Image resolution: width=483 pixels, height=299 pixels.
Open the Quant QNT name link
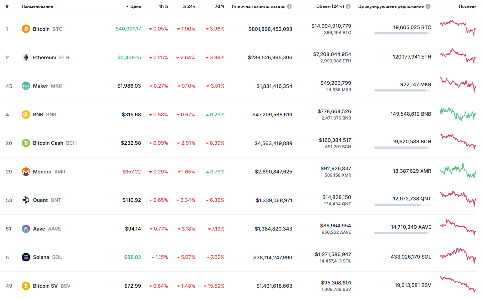coord(47,200)
